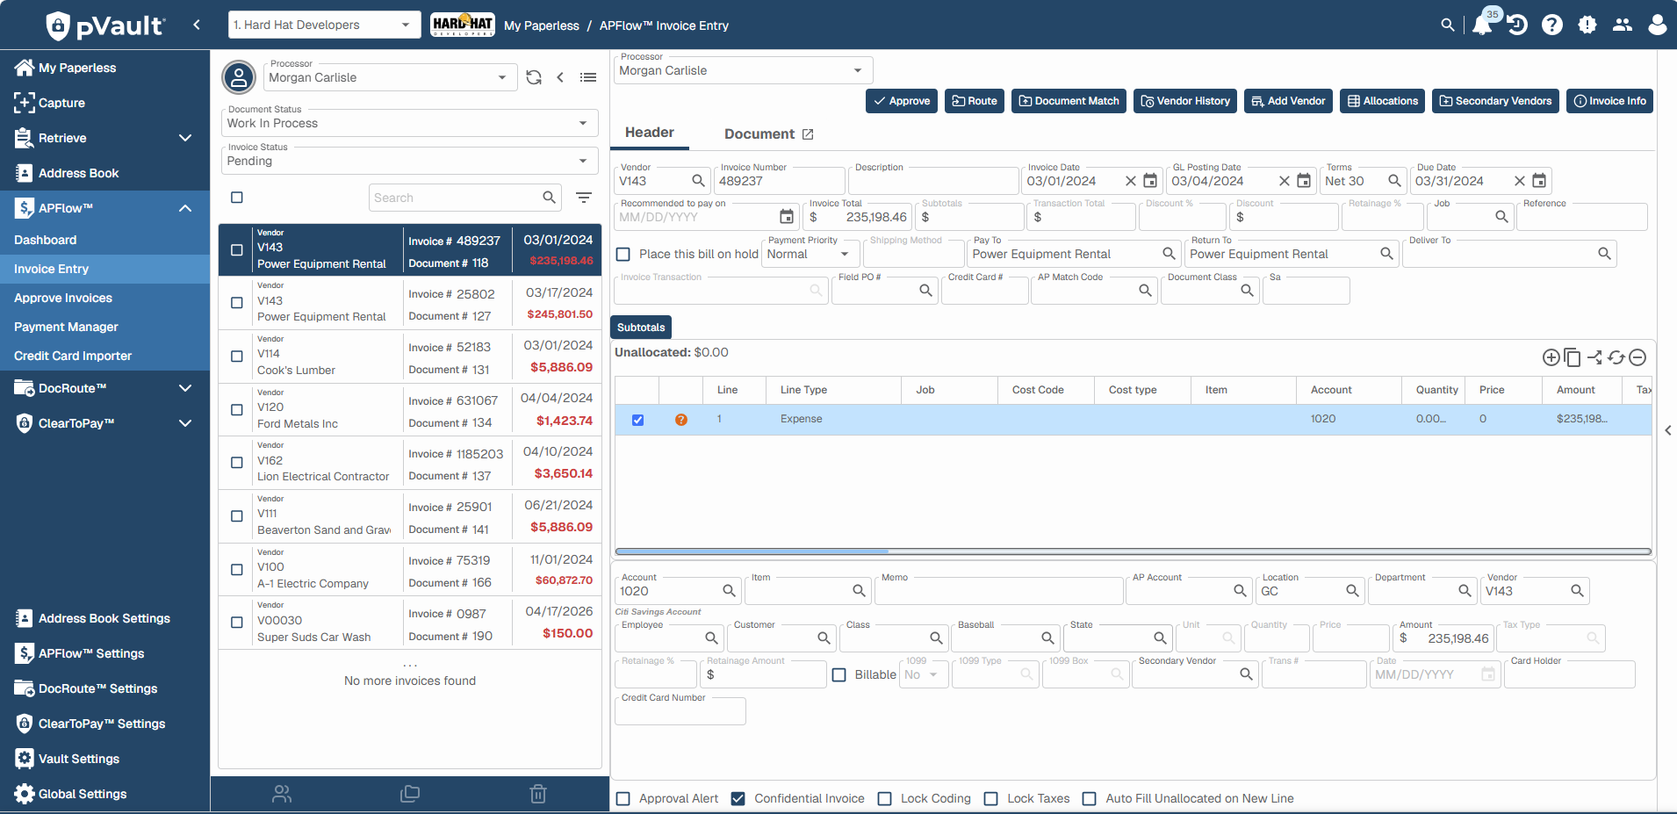Open Payment Manager in the sidebar
1677x814 pixels.
tap(66, 327)
